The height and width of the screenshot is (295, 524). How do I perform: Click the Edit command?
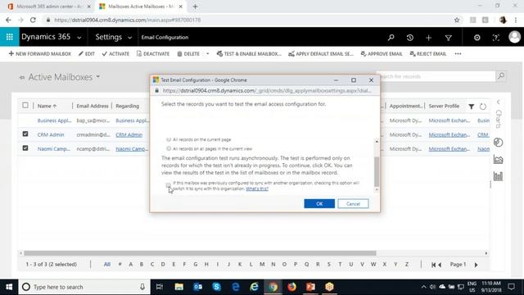click(87, 54)
